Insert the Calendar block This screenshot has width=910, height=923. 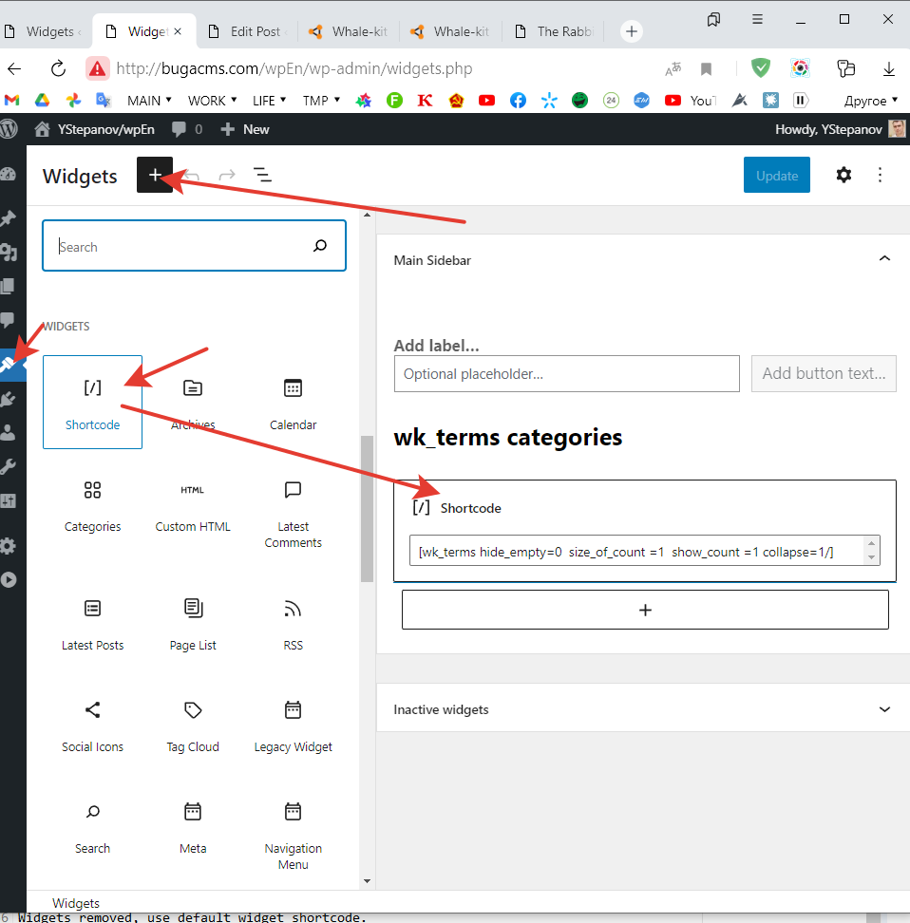293,402
